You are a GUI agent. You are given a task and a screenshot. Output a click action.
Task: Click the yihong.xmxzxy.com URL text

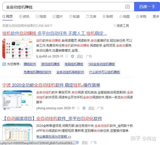[x=50, y=108]
